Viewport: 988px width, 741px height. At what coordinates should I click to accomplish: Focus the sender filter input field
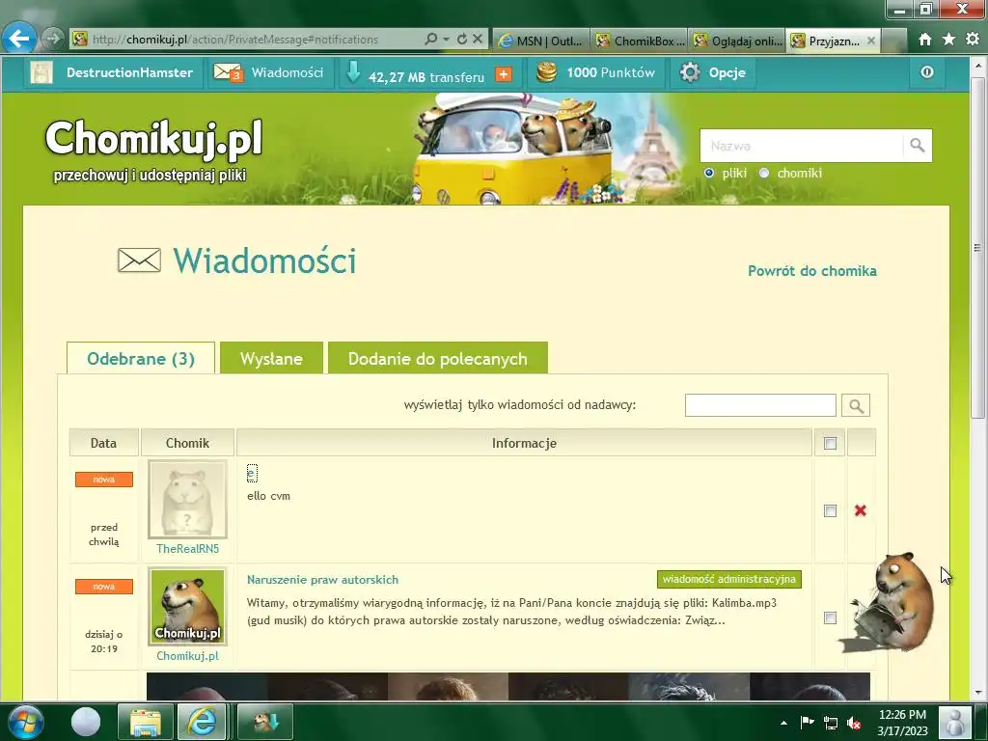[760, 405]
